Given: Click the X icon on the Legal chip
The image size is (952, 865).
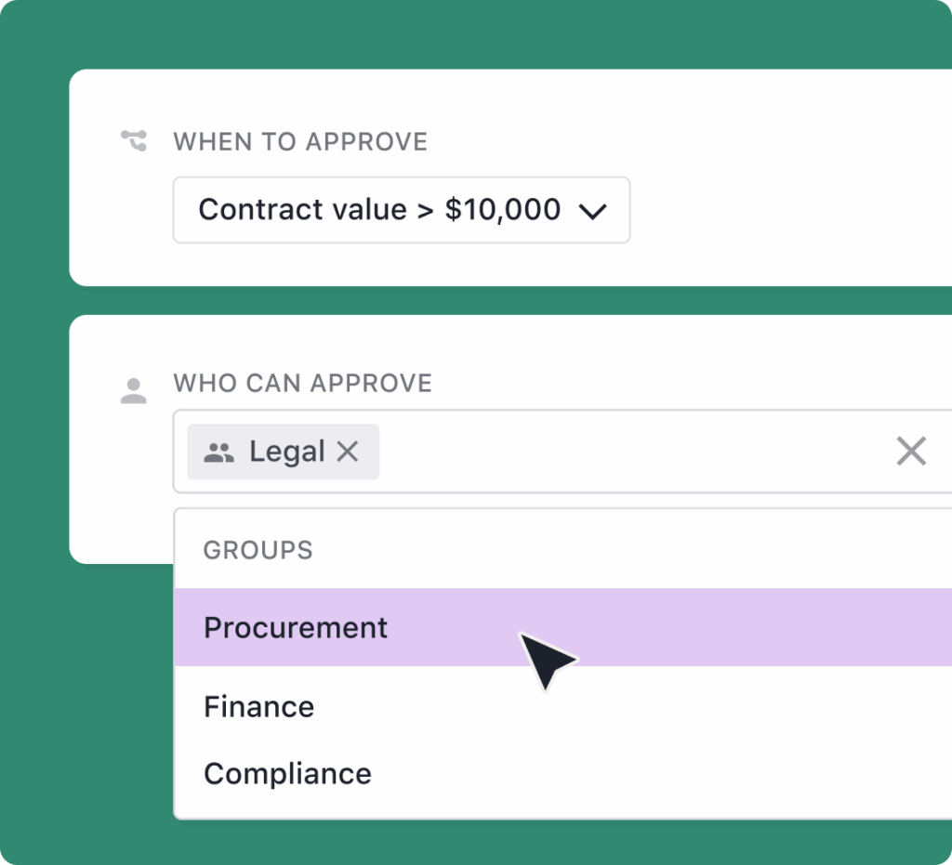Looking at the screenshot, I should pyautogui.click(x=349, y=451).
